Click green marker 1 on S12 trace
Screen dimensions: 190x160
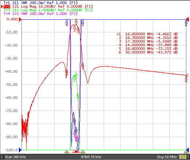click(76, 75)
